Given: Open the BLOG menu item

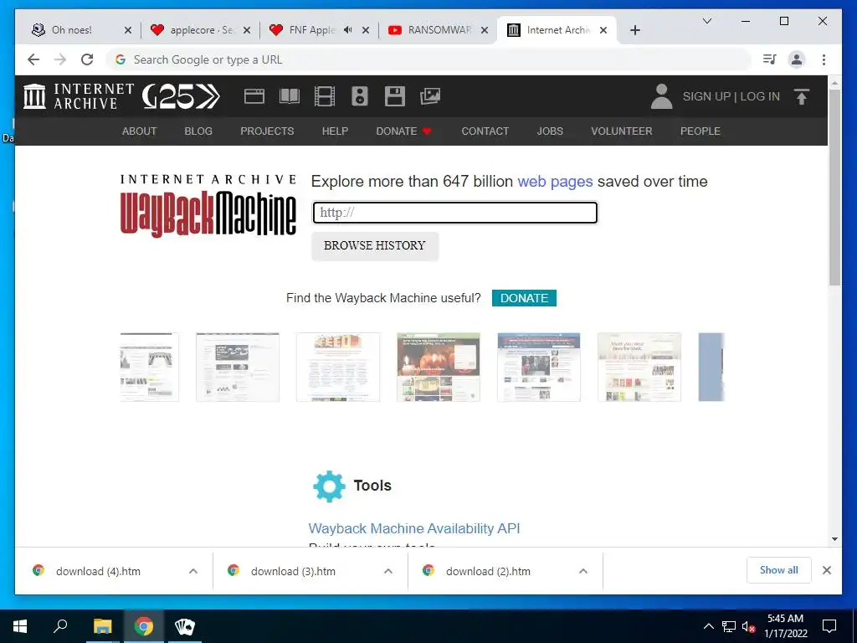Looking at the screenshot, I should (198, 131).
